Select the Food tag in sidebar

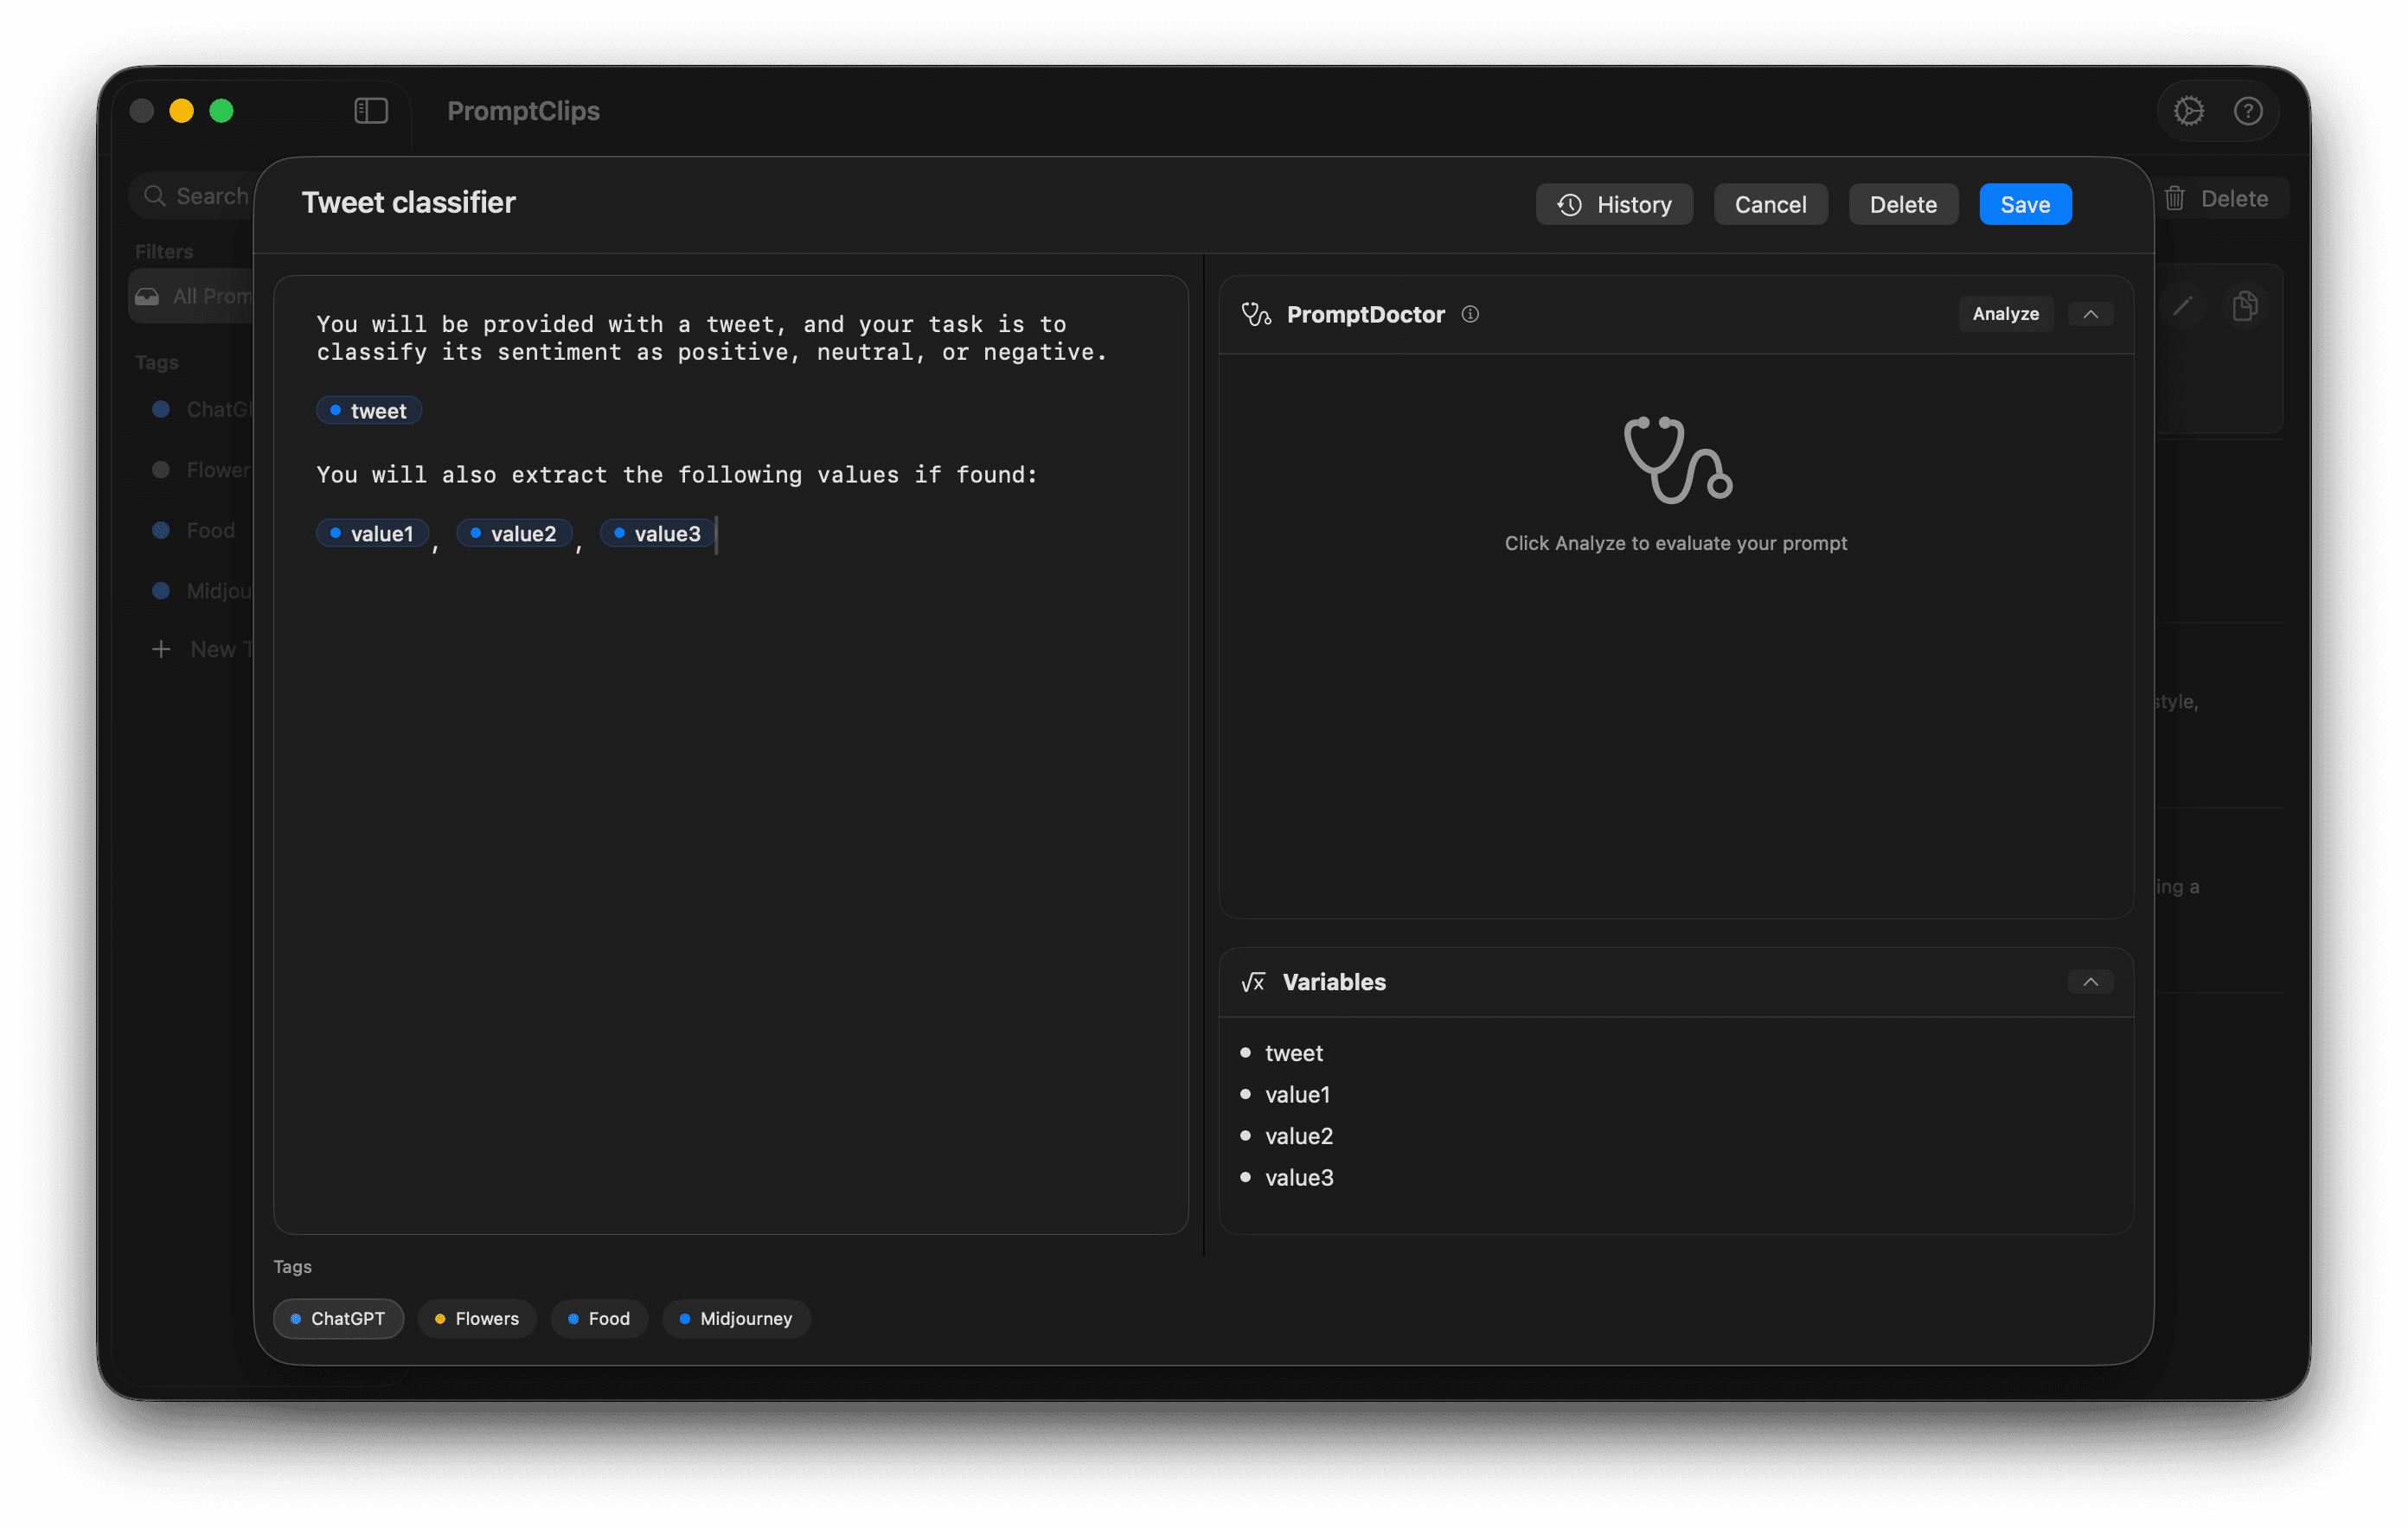coord(210,530)
